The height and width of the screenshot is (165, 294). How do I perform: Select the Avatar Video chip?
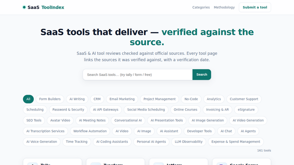pos(60,120)
